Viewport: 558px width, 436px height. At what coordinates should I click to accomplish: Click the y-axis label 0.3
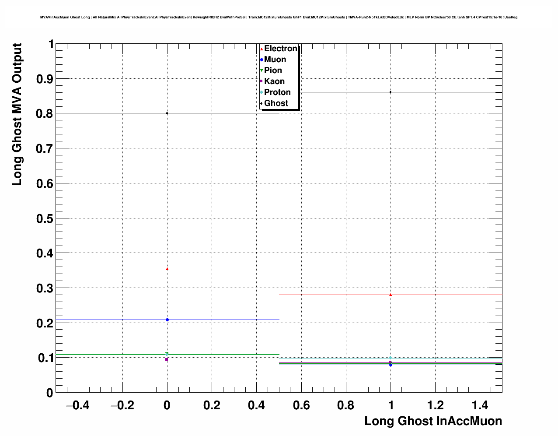44,288
